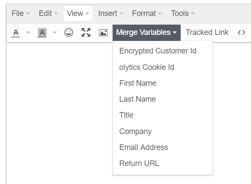
Task: Toggle fullscreen mode icon
Action: [86, 32]
